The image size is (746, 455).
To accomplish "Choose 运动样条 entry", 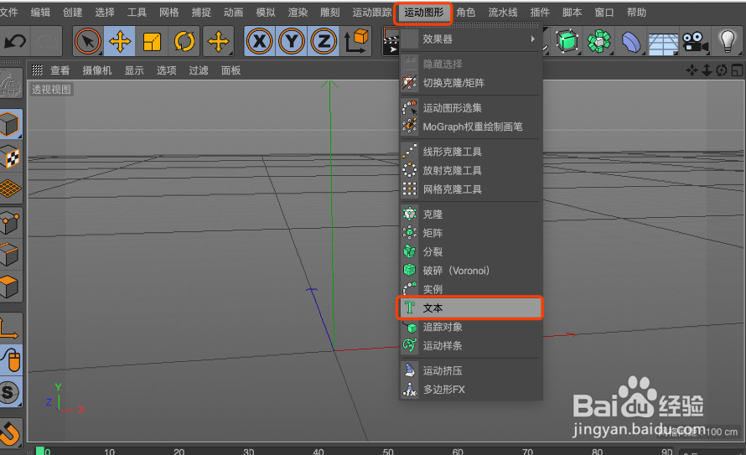I will 470,345.
